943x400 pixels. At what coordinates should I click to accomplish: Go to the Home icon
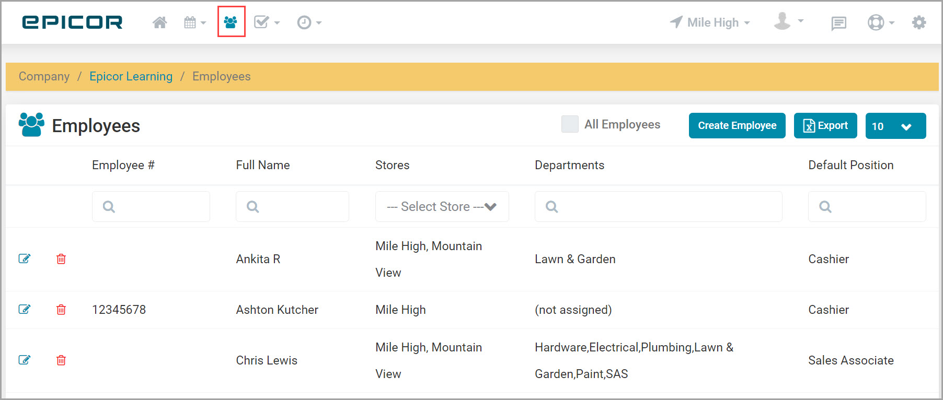point(159,22)
